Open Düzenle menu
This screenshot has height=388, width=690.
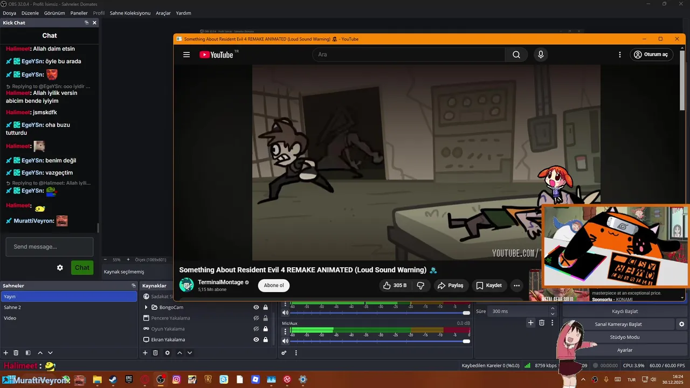pos(30,13)
